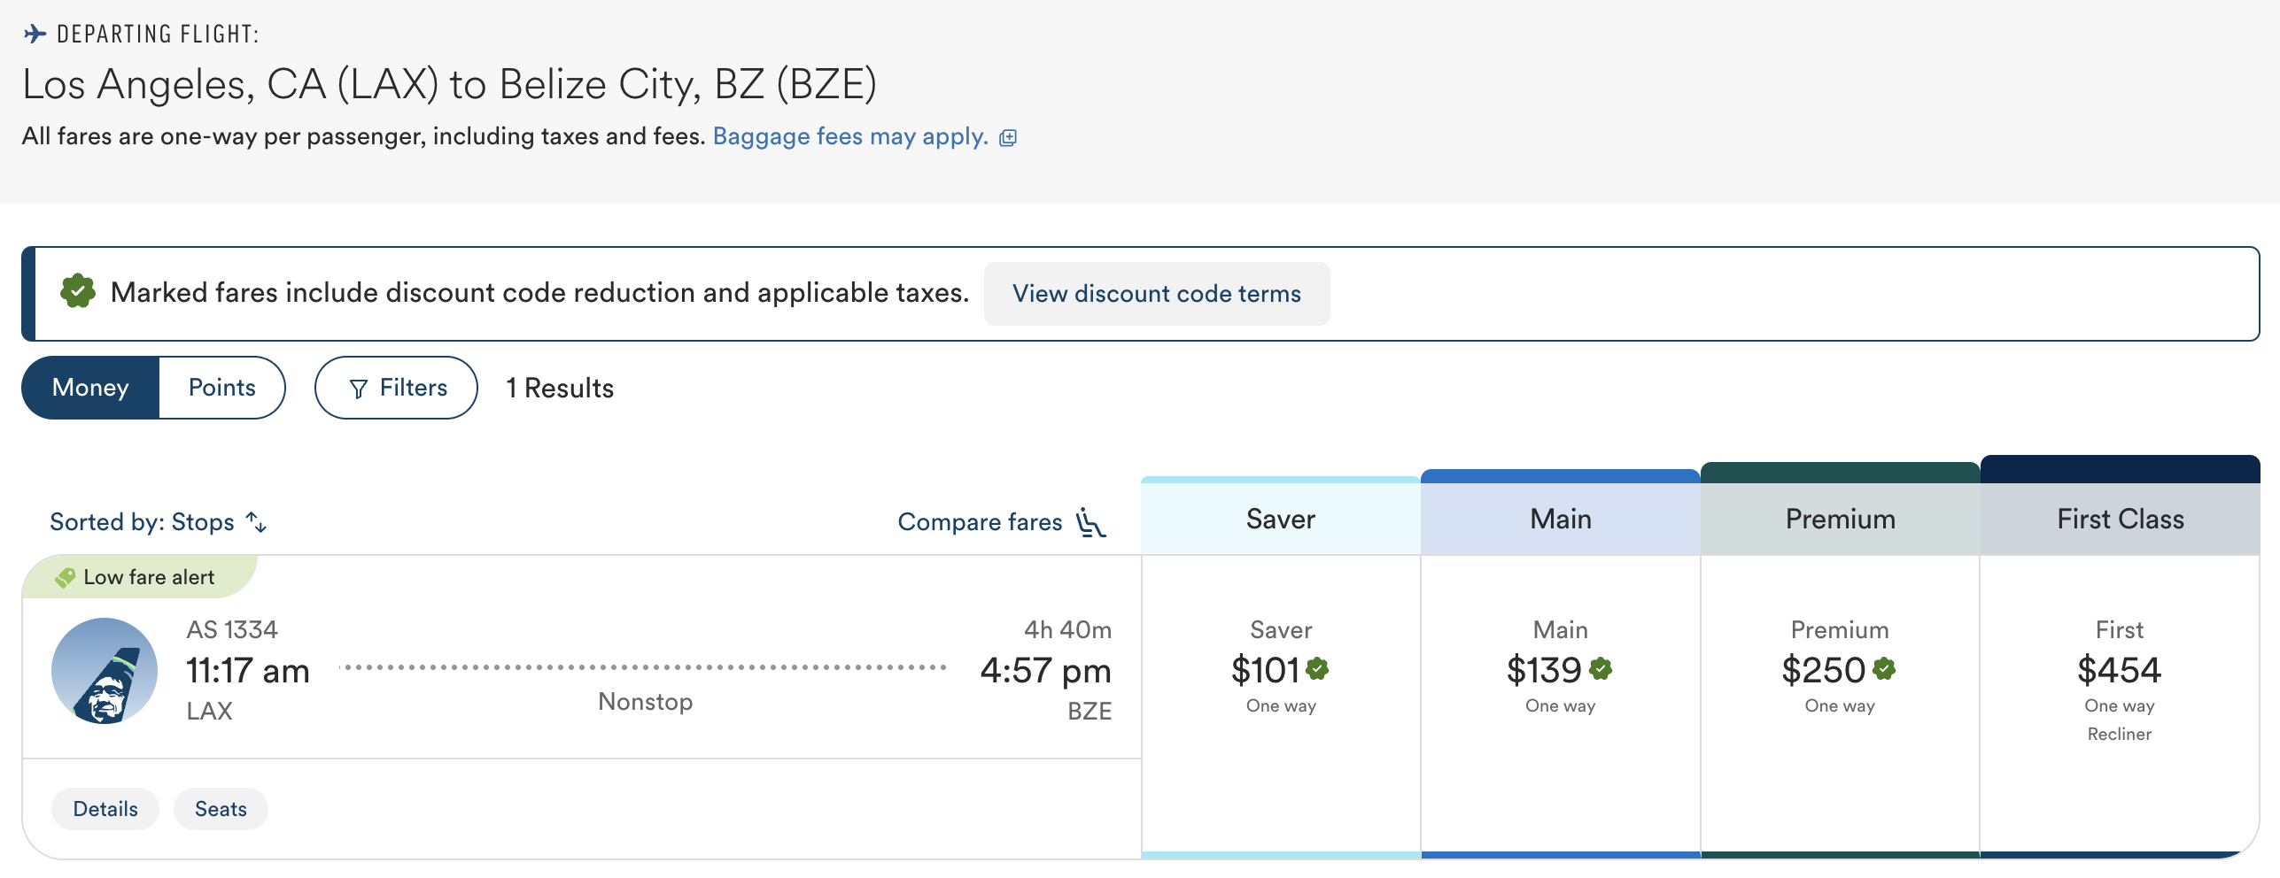Click the funnel icon in the Filters button

click(x=358, y=389)
